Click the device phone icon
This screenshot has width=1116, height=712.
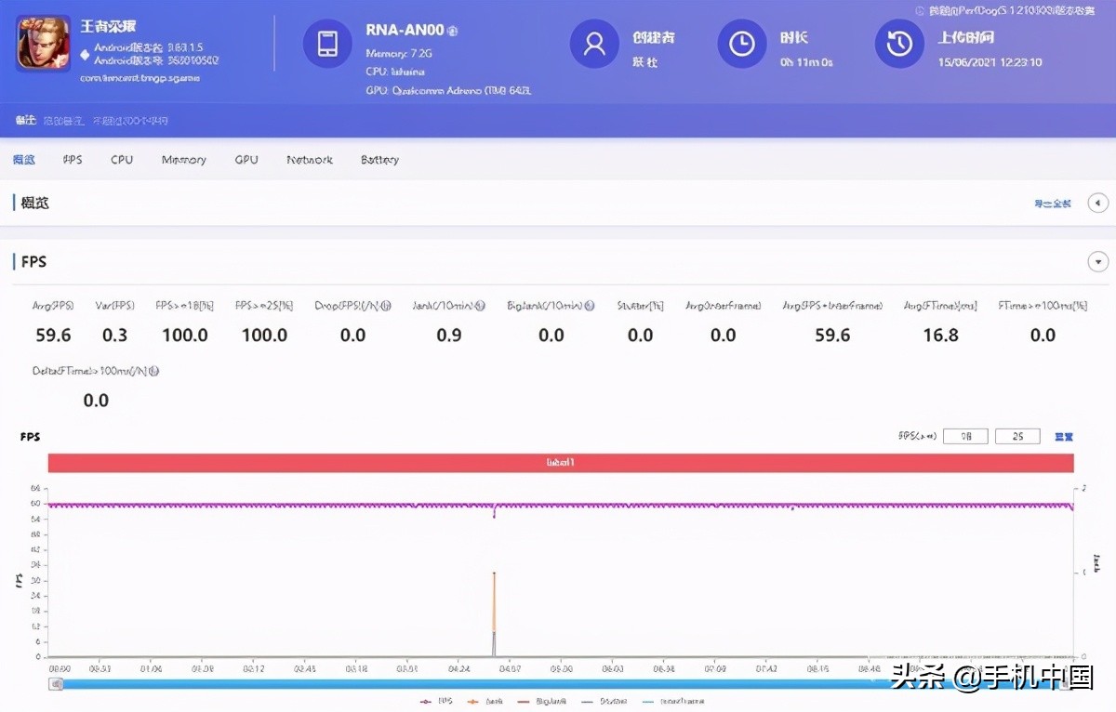[x=327, y=44]
